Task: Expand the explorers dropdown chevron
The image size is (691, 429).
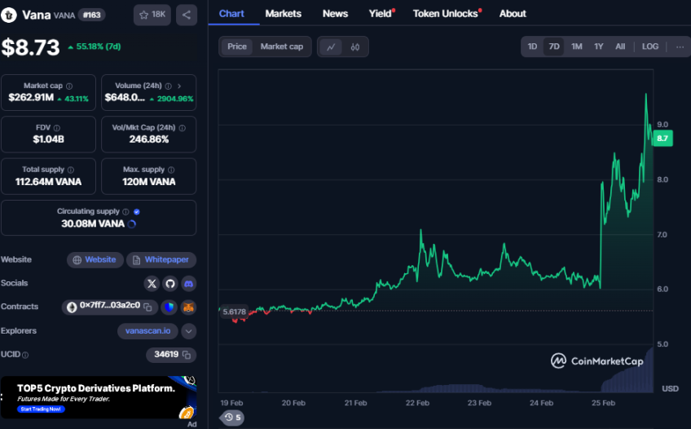Action: (x=188, y=331)
